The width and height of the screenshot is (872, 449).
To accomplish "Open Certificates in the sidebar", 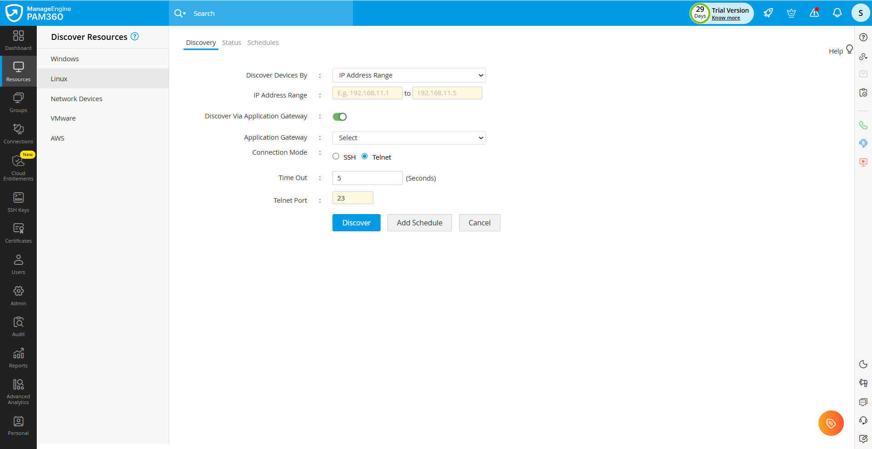I will tap(18, 233).
